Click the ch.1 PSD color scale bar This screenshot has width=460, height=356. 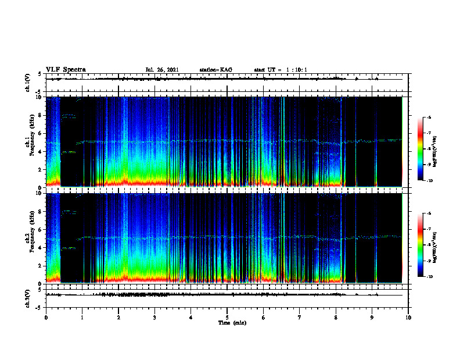pos(421,149)
